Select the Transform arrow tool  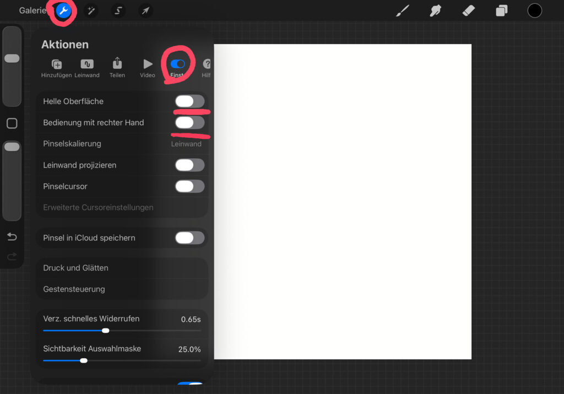[x=145, y=11]
